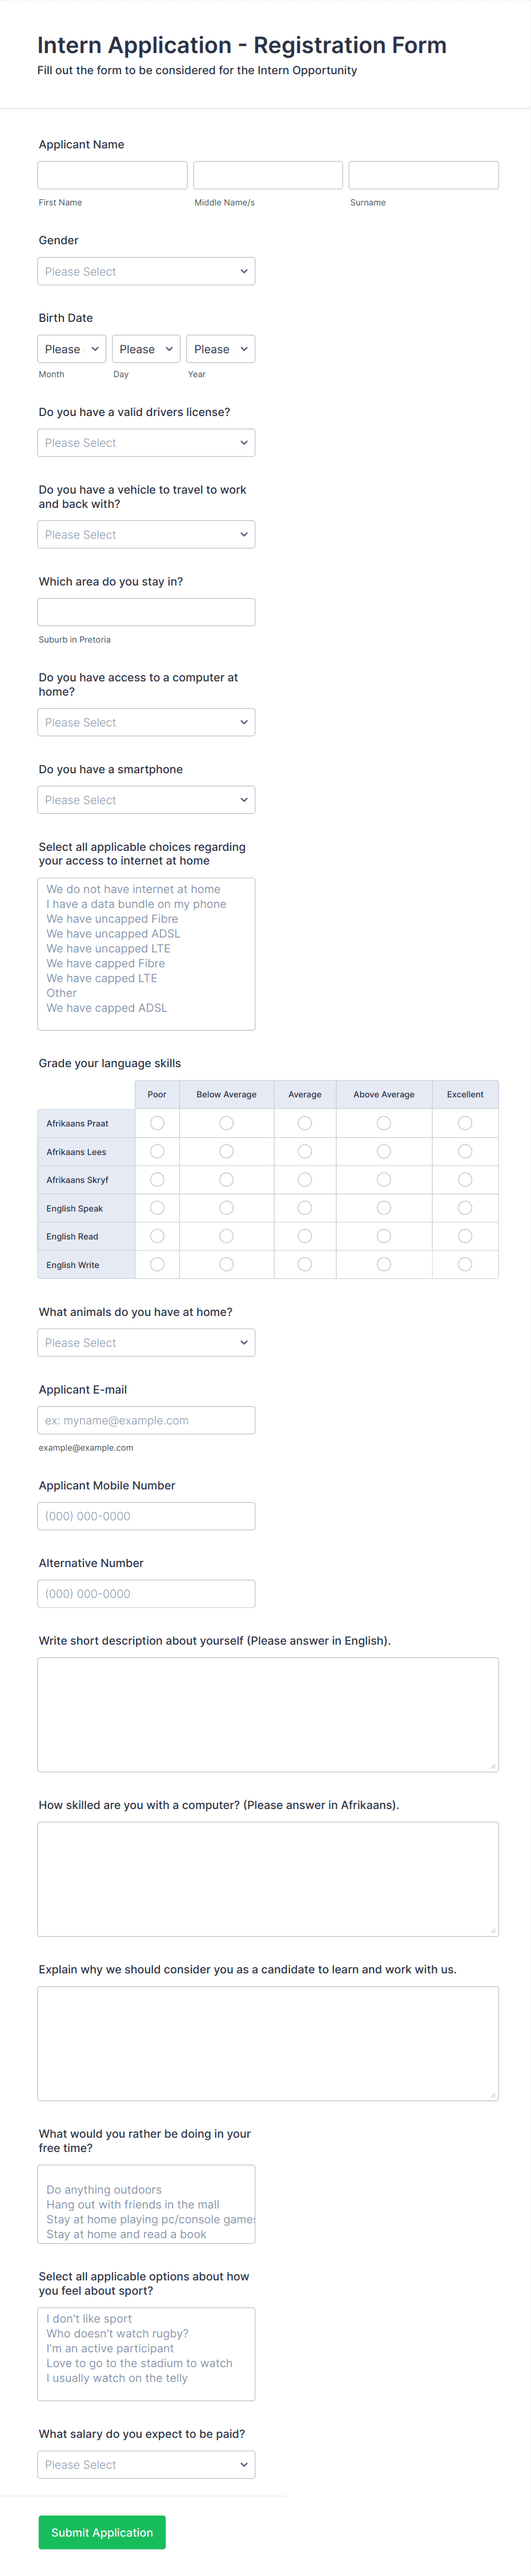The image size is (531, 2576).
Task: Click the Applicant E-mail field
Action: (x=146, y=1419)
